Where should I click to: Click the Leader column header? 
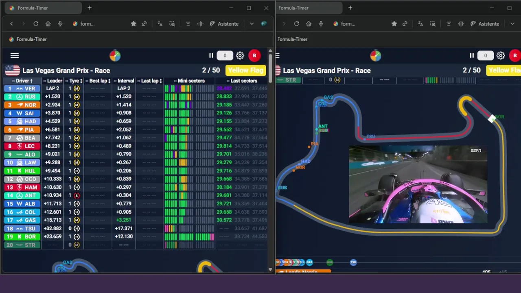pyautogui.click(x=53, y=81)
